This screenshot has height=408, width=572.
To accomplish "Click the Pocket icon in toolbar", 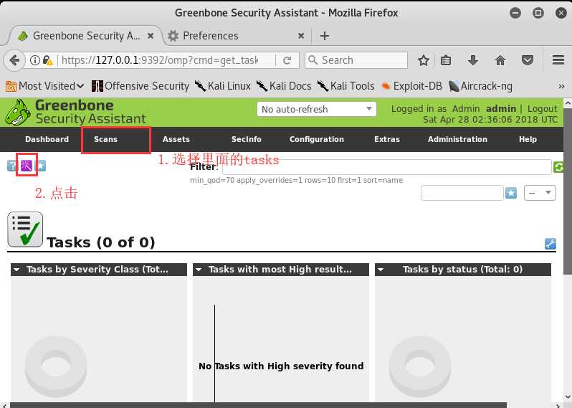I will (x=527, y=60).
